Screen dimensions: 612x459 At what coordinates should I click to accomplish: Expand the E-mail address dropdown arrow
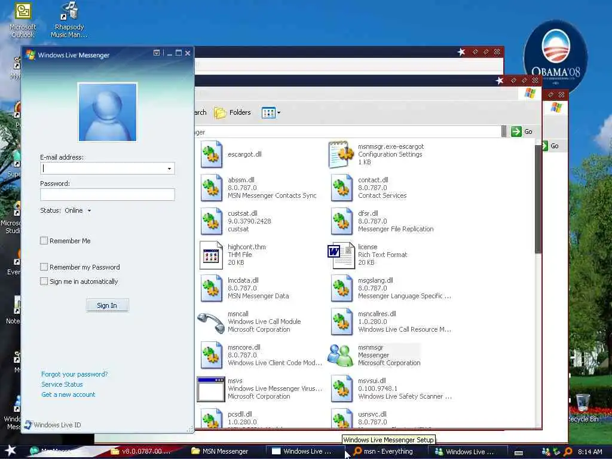[169, 169]
